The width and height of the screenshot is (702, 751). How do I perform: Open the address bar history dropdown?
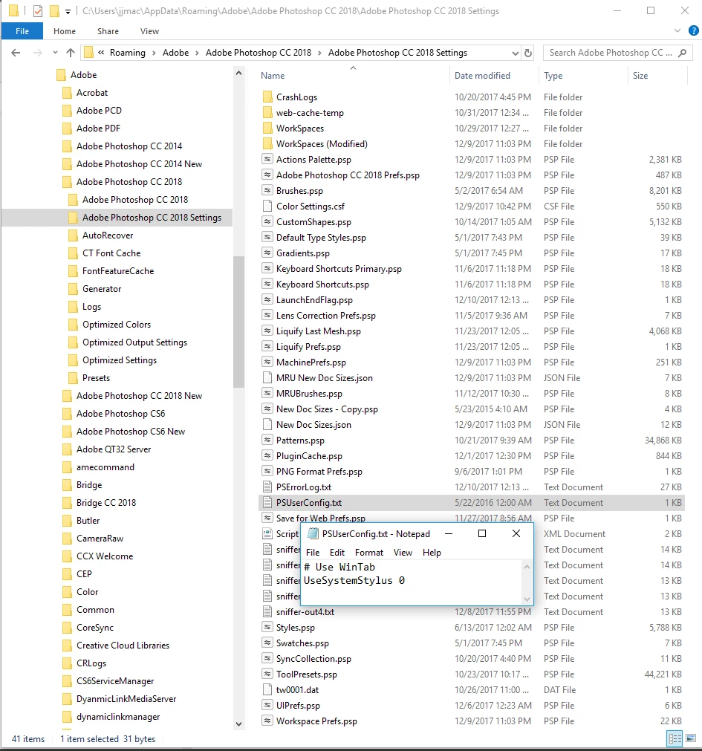pyautogui.click(x=515, y=53)
